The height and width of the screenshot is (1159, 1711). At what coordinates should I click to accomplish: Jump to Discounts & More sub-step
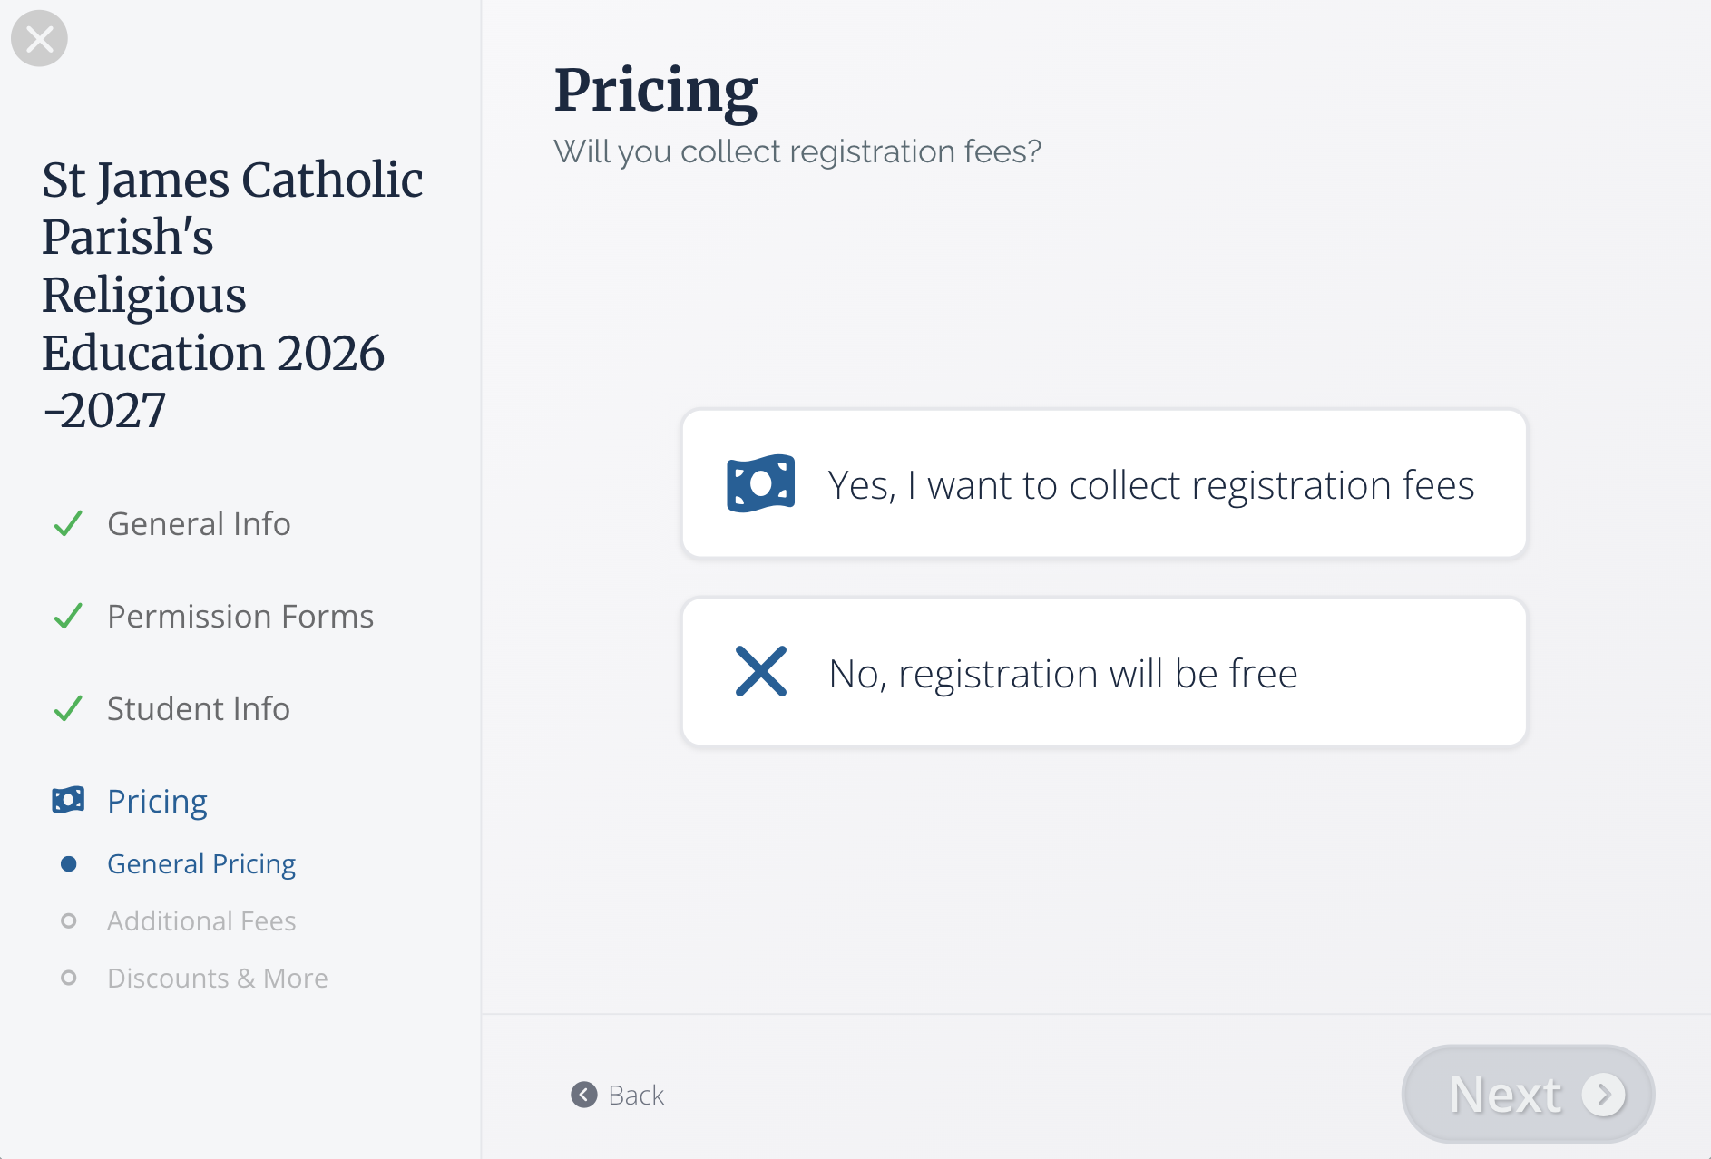coord(217,979)
